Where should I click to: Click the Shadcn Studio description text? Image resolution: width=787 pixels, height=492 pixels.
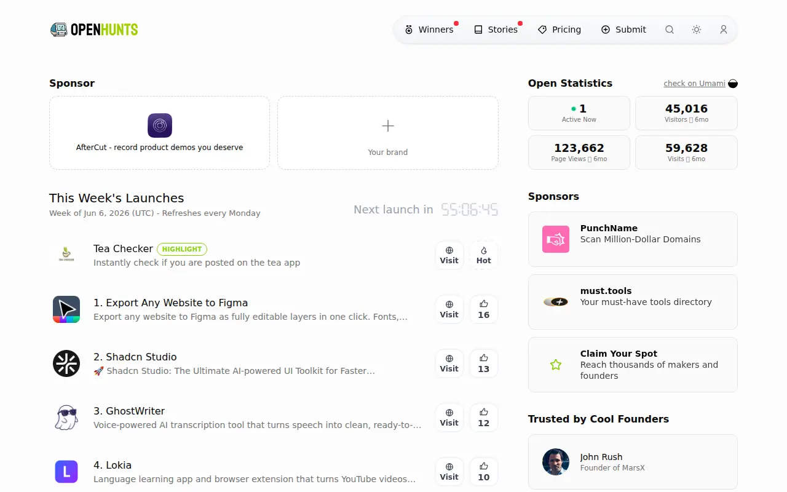[234, 371]
